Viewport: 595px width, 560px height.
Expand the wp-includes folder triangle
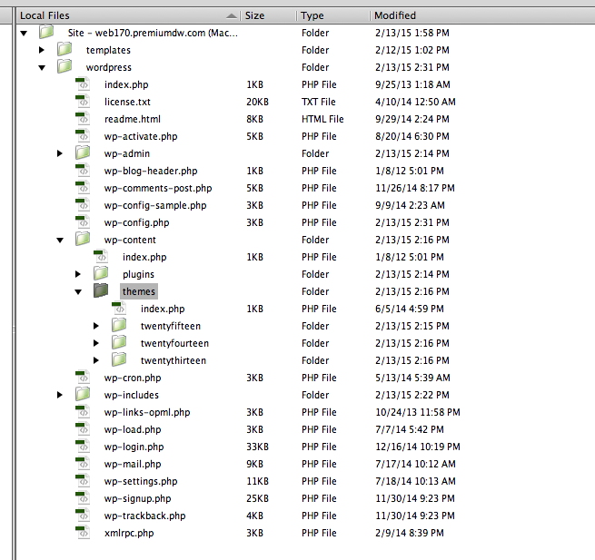click(60, 395)
